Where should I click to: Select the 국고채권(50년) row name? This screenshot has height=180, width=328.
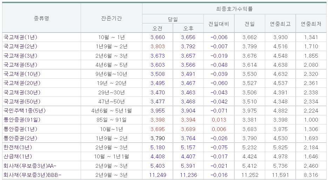22,101
